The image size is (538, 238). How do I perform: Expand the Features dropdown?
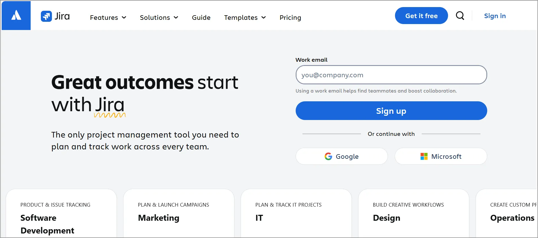coord(108,18)
